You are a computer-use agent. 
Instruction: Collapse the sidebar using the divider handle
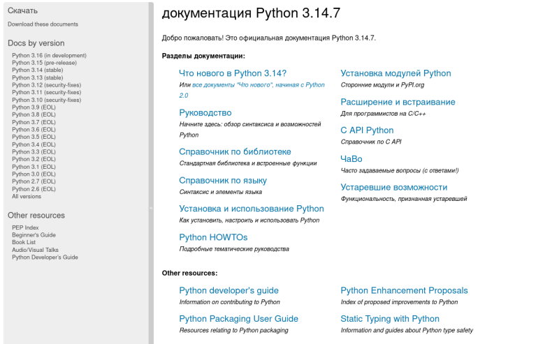(x=151, y=173)
